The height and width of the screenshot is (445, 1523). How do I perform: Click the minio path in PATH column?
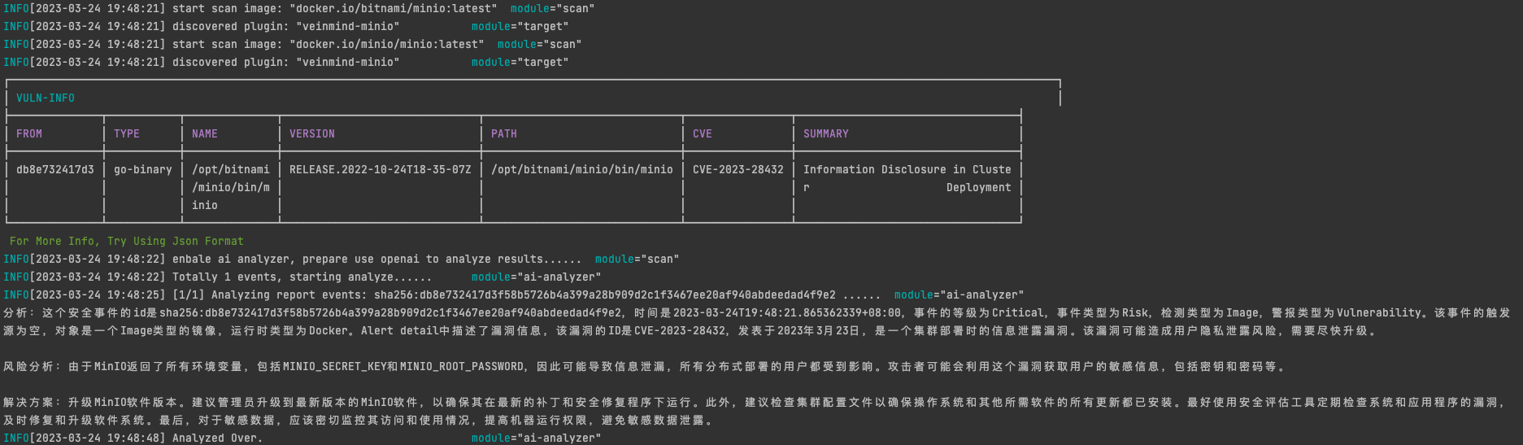582,169
